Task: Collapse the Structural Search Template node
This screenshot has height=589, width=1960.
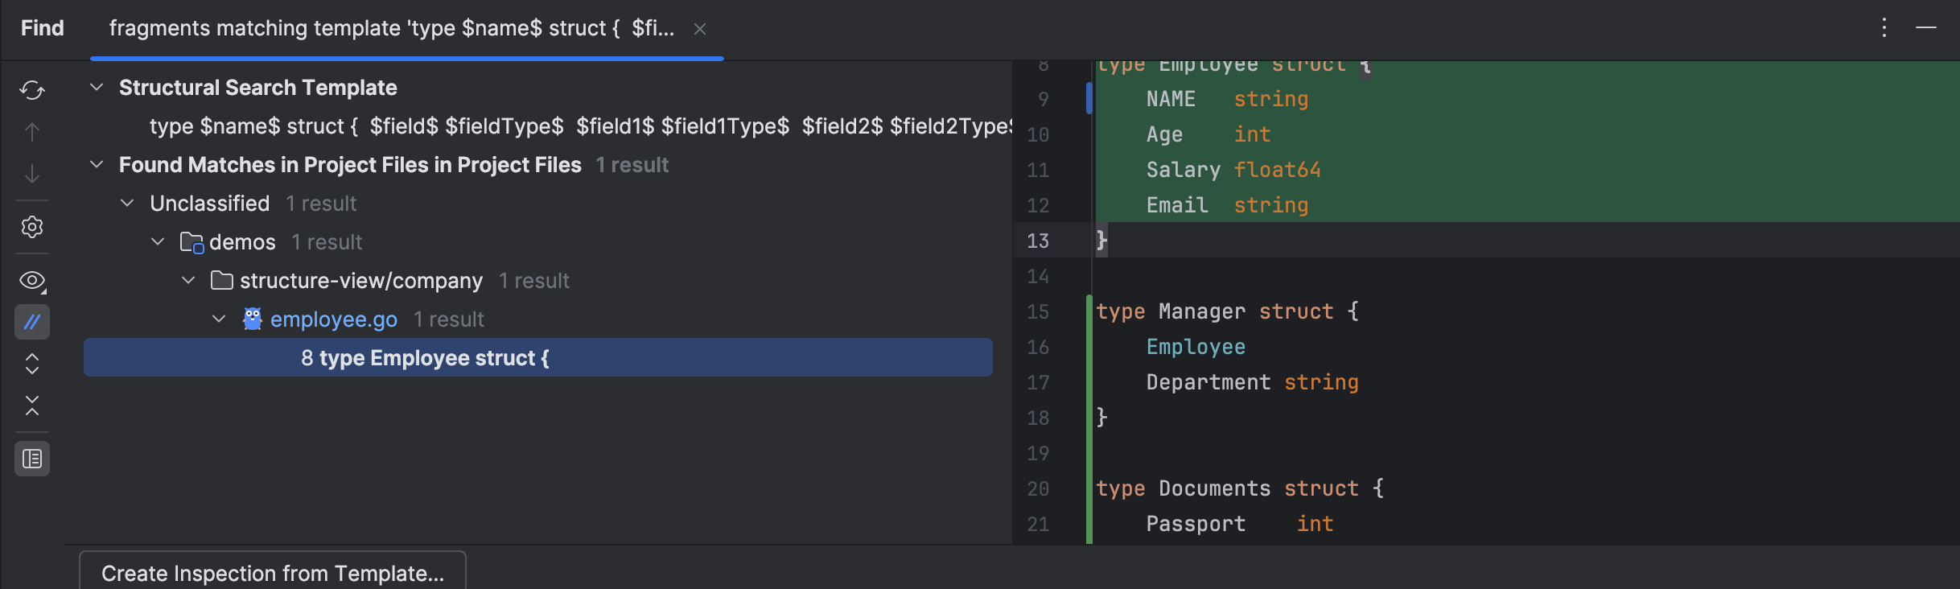Action: point(97,87)
